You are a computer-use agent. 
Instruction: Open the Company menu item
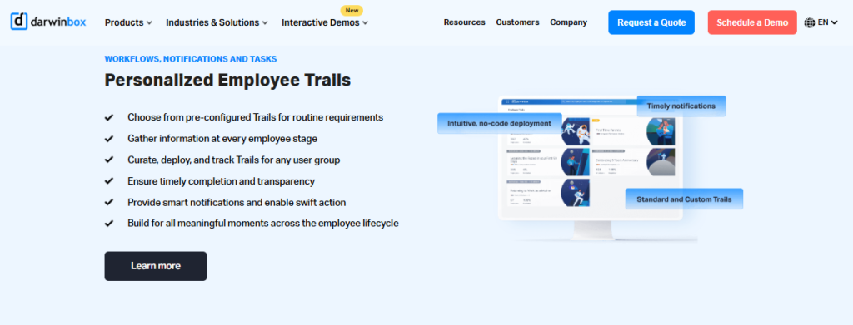click(568, 22)
